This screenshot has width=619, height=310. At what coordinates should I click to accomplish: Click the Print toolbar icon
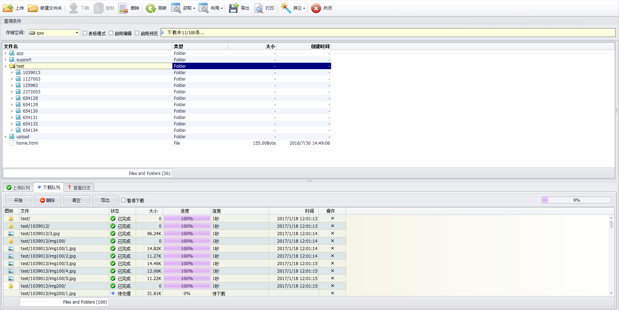point(259,8)
